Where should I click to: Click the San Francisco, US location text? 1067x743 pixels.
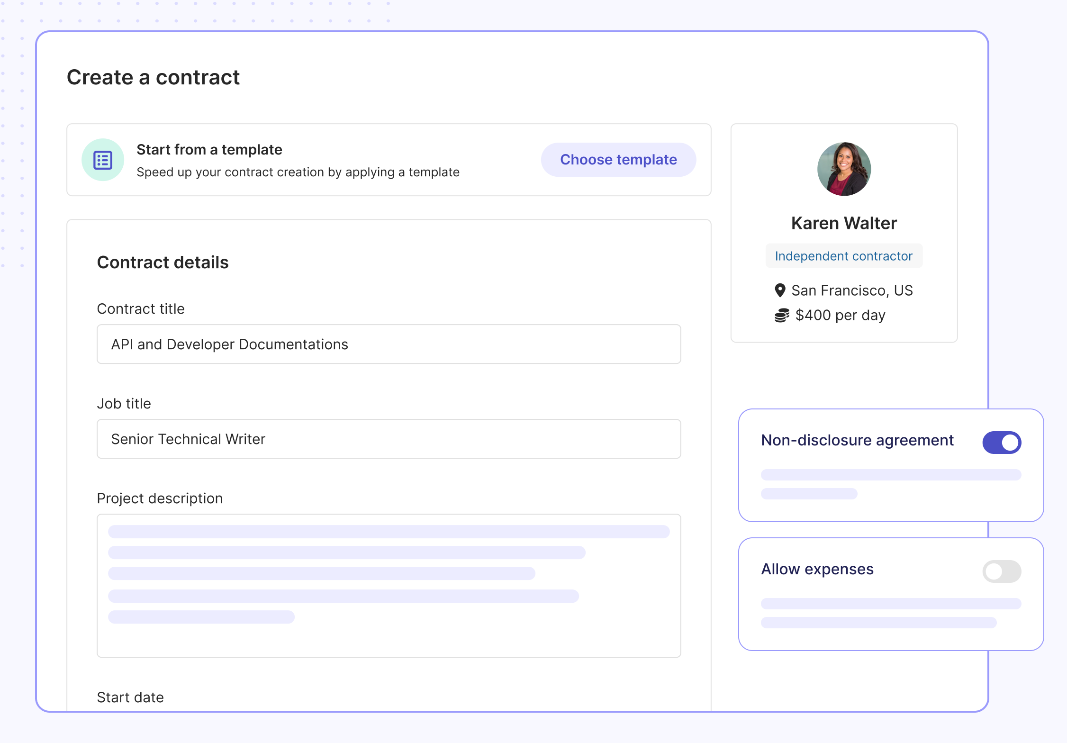click(x=852, y=290)
